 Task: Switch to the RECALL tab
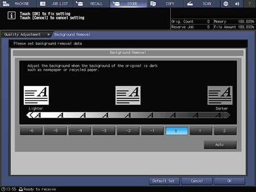[92, 3]
